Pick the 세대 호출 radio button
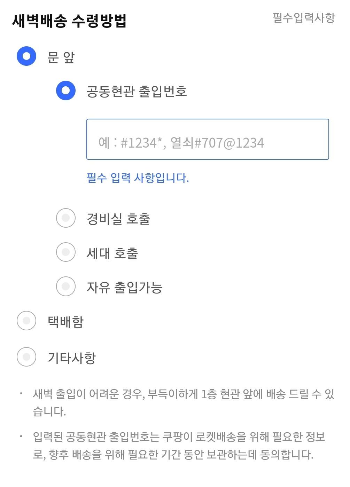The width and height of the screenshot is (350, 487). [66, 252]
